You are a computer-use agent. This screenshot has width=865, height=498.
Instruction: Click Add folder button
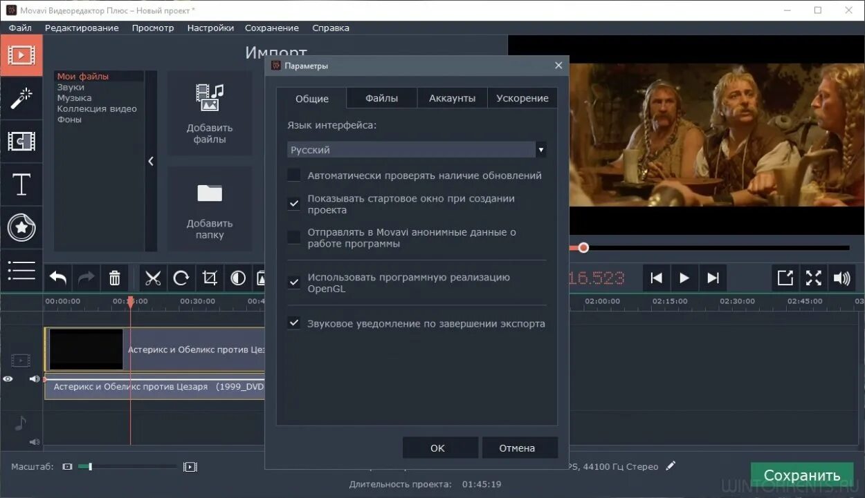coord(210,209)
